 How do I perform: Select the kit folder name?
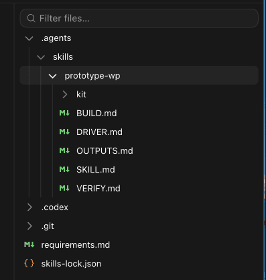tap(81, 95)
